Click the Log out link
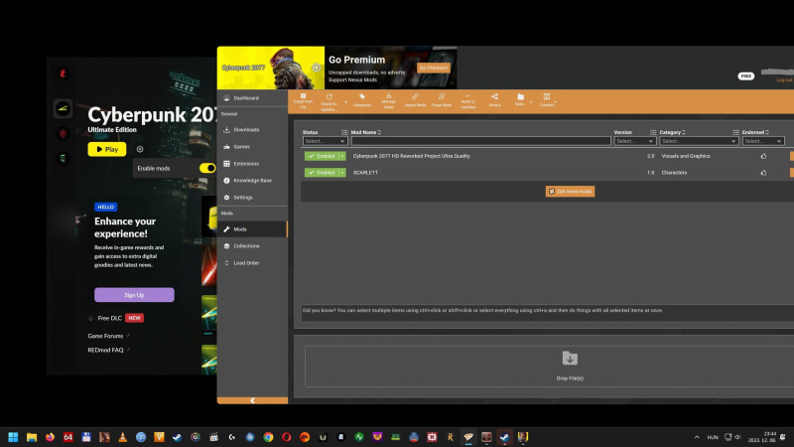The width and height of the screenshot is (794, 447). click(784, 80)
